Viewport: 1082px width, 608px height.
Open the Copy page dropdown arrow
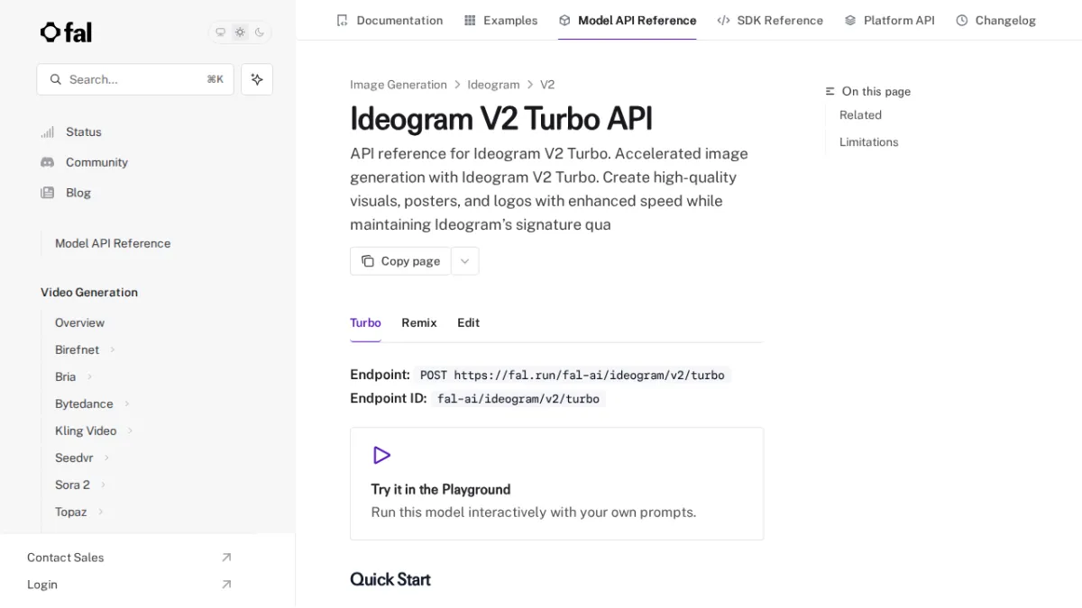(465, 261)
